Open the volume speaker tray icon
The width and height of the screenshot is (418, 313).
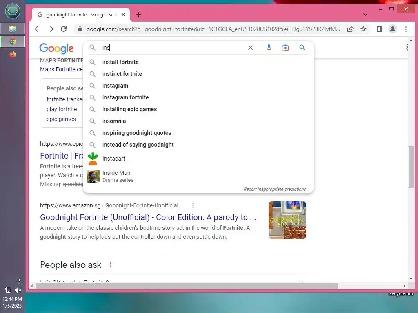pos(18,290)
